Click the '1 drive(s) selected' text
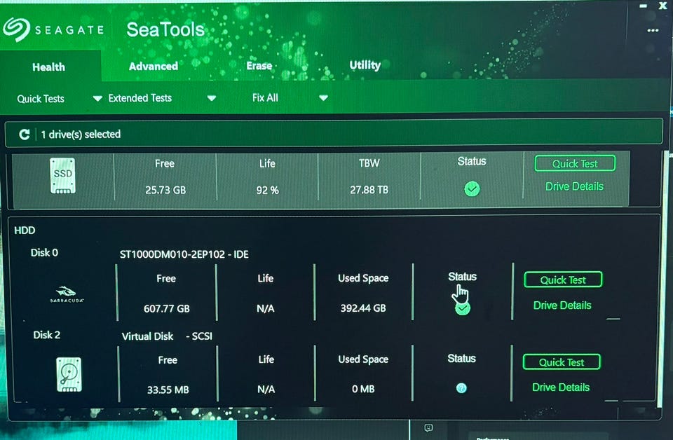Viewport: 673px width, 440px height. pyautogui.click(x=81, y=135)
